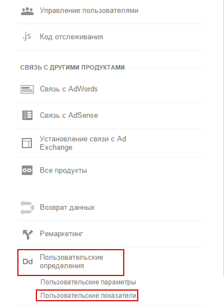This screenshot has width=224, height=308.
Task: Open Установление связи с Ad Exchange
Action: [x=83, y=143]
